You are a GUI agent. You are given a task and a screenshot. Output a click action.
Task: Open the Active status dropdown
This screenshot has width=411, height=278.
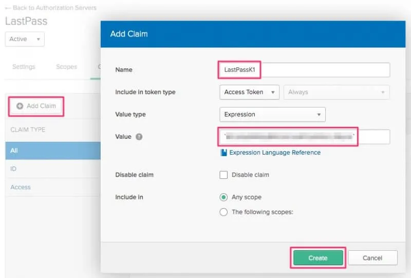(x=25, y=39)
